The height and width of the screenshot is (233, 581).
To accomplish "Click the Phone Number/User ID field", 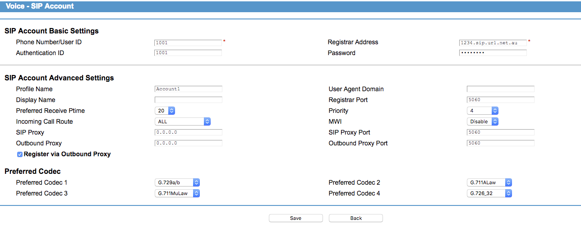I will [188, 42].
